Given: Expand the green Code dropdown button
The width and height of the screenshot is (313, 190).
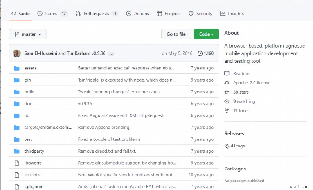Looking at the screenshot, I should tap(206, 34).
